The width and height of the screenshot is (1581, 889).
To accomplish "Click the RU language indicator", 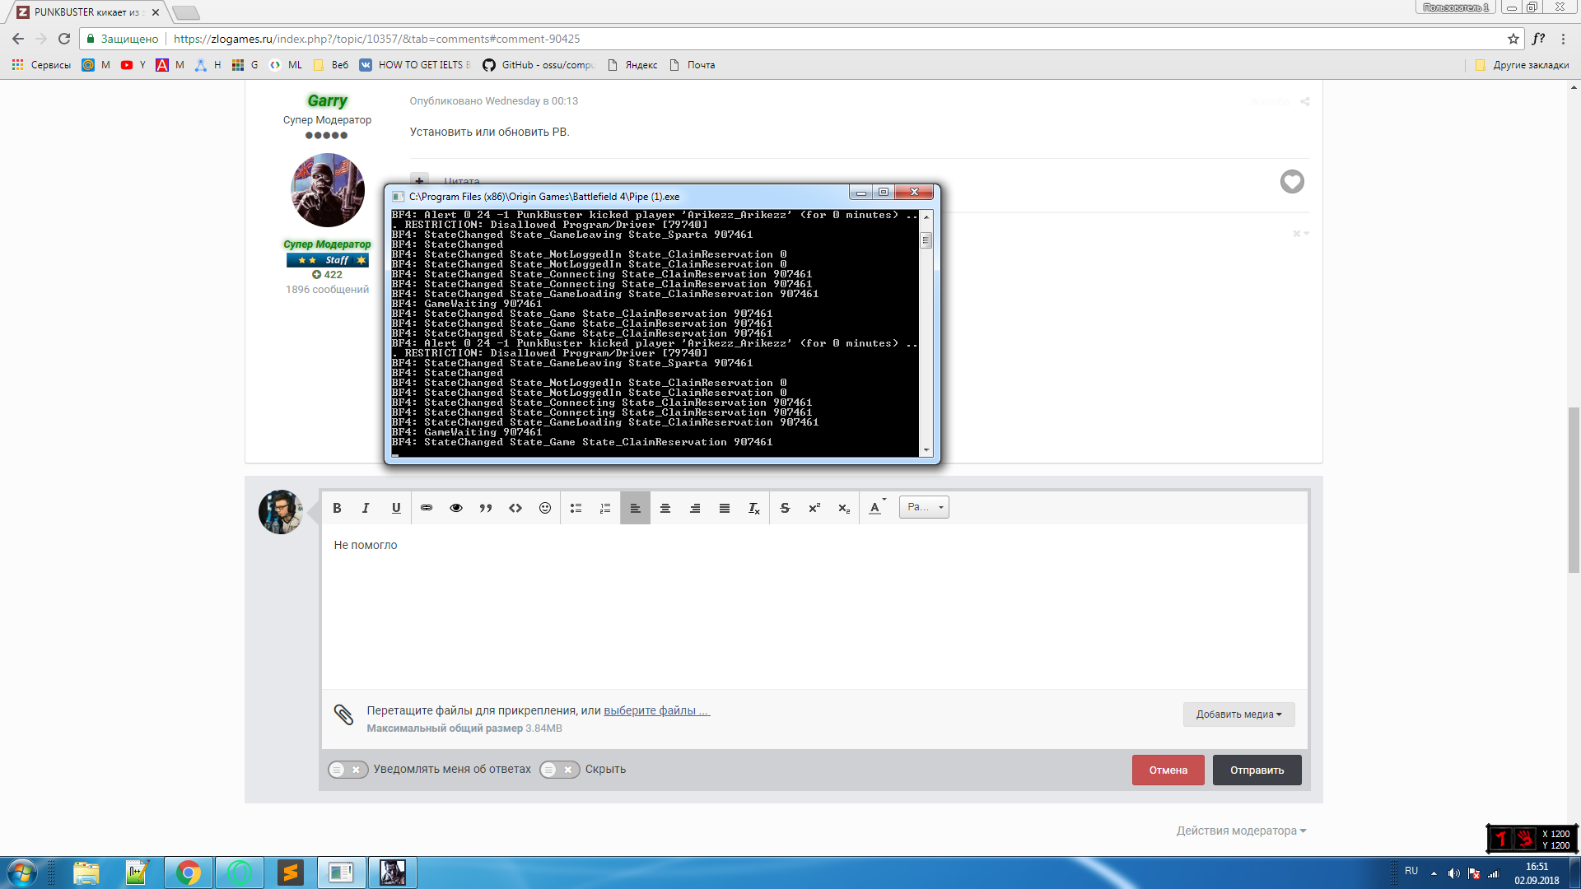I will pos(1411,871).
